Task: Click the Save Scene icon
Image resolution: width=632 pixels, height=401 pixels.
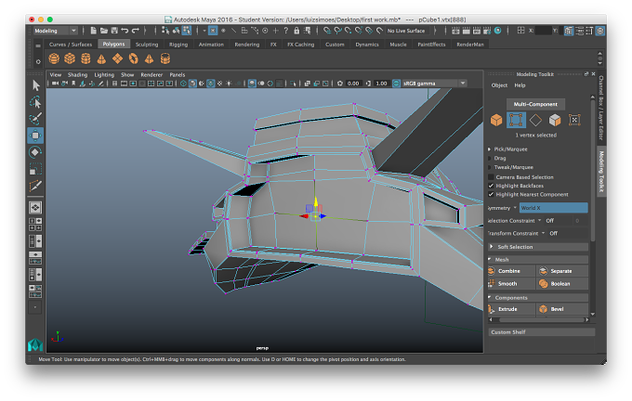Action: pos(114,31)
